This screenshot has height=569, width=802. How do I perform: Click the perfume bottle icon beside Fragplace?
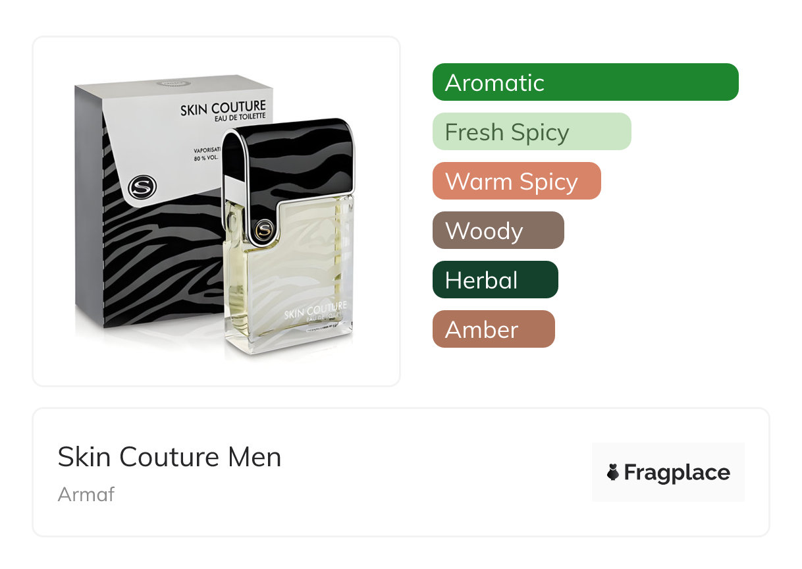pyautogui.click(x=613, y=472)
